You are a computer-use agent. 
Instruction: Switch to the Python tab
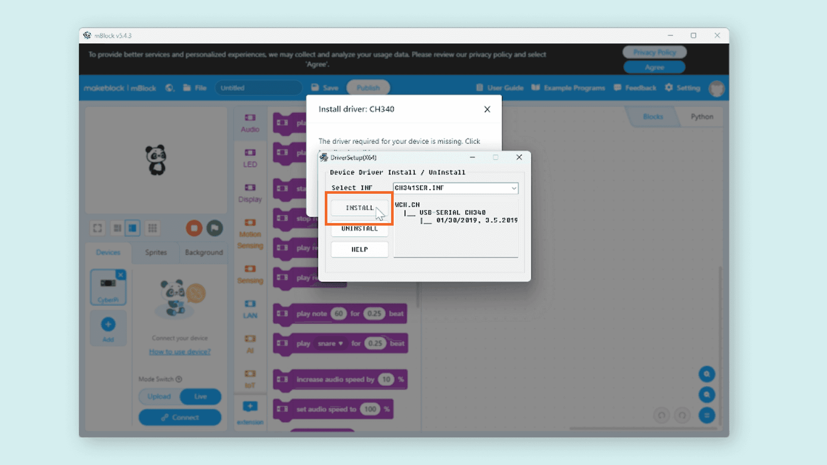(702, 117)
